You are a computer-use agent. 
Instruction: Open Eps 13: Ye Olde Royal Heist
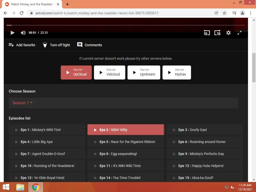pyautogui.click(x=47, y=178)
